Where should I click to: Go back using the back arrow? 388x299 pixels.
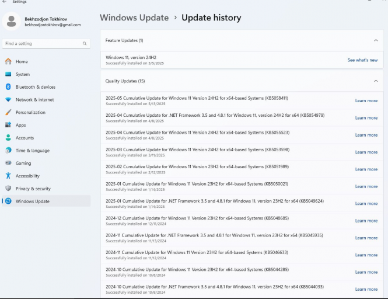pos(4,2)
